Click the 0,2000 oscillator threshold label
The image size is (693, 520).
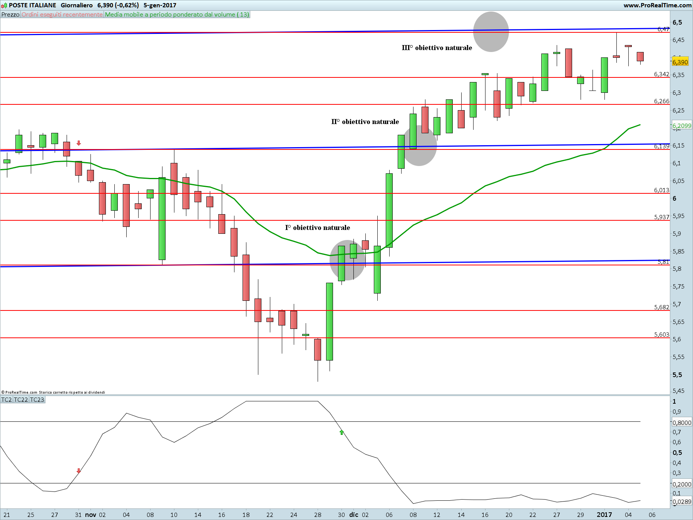[x=682, y=484]
